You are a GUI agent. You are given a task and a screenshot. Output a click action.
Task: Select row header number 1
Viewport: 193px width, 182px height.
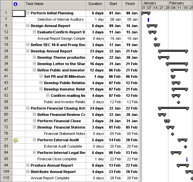[x=6, y=13]
